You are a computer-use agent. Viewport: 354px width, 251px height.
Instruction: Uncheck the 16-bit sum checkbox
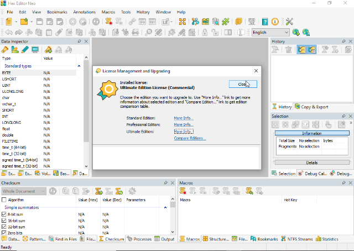click(4, 221)
